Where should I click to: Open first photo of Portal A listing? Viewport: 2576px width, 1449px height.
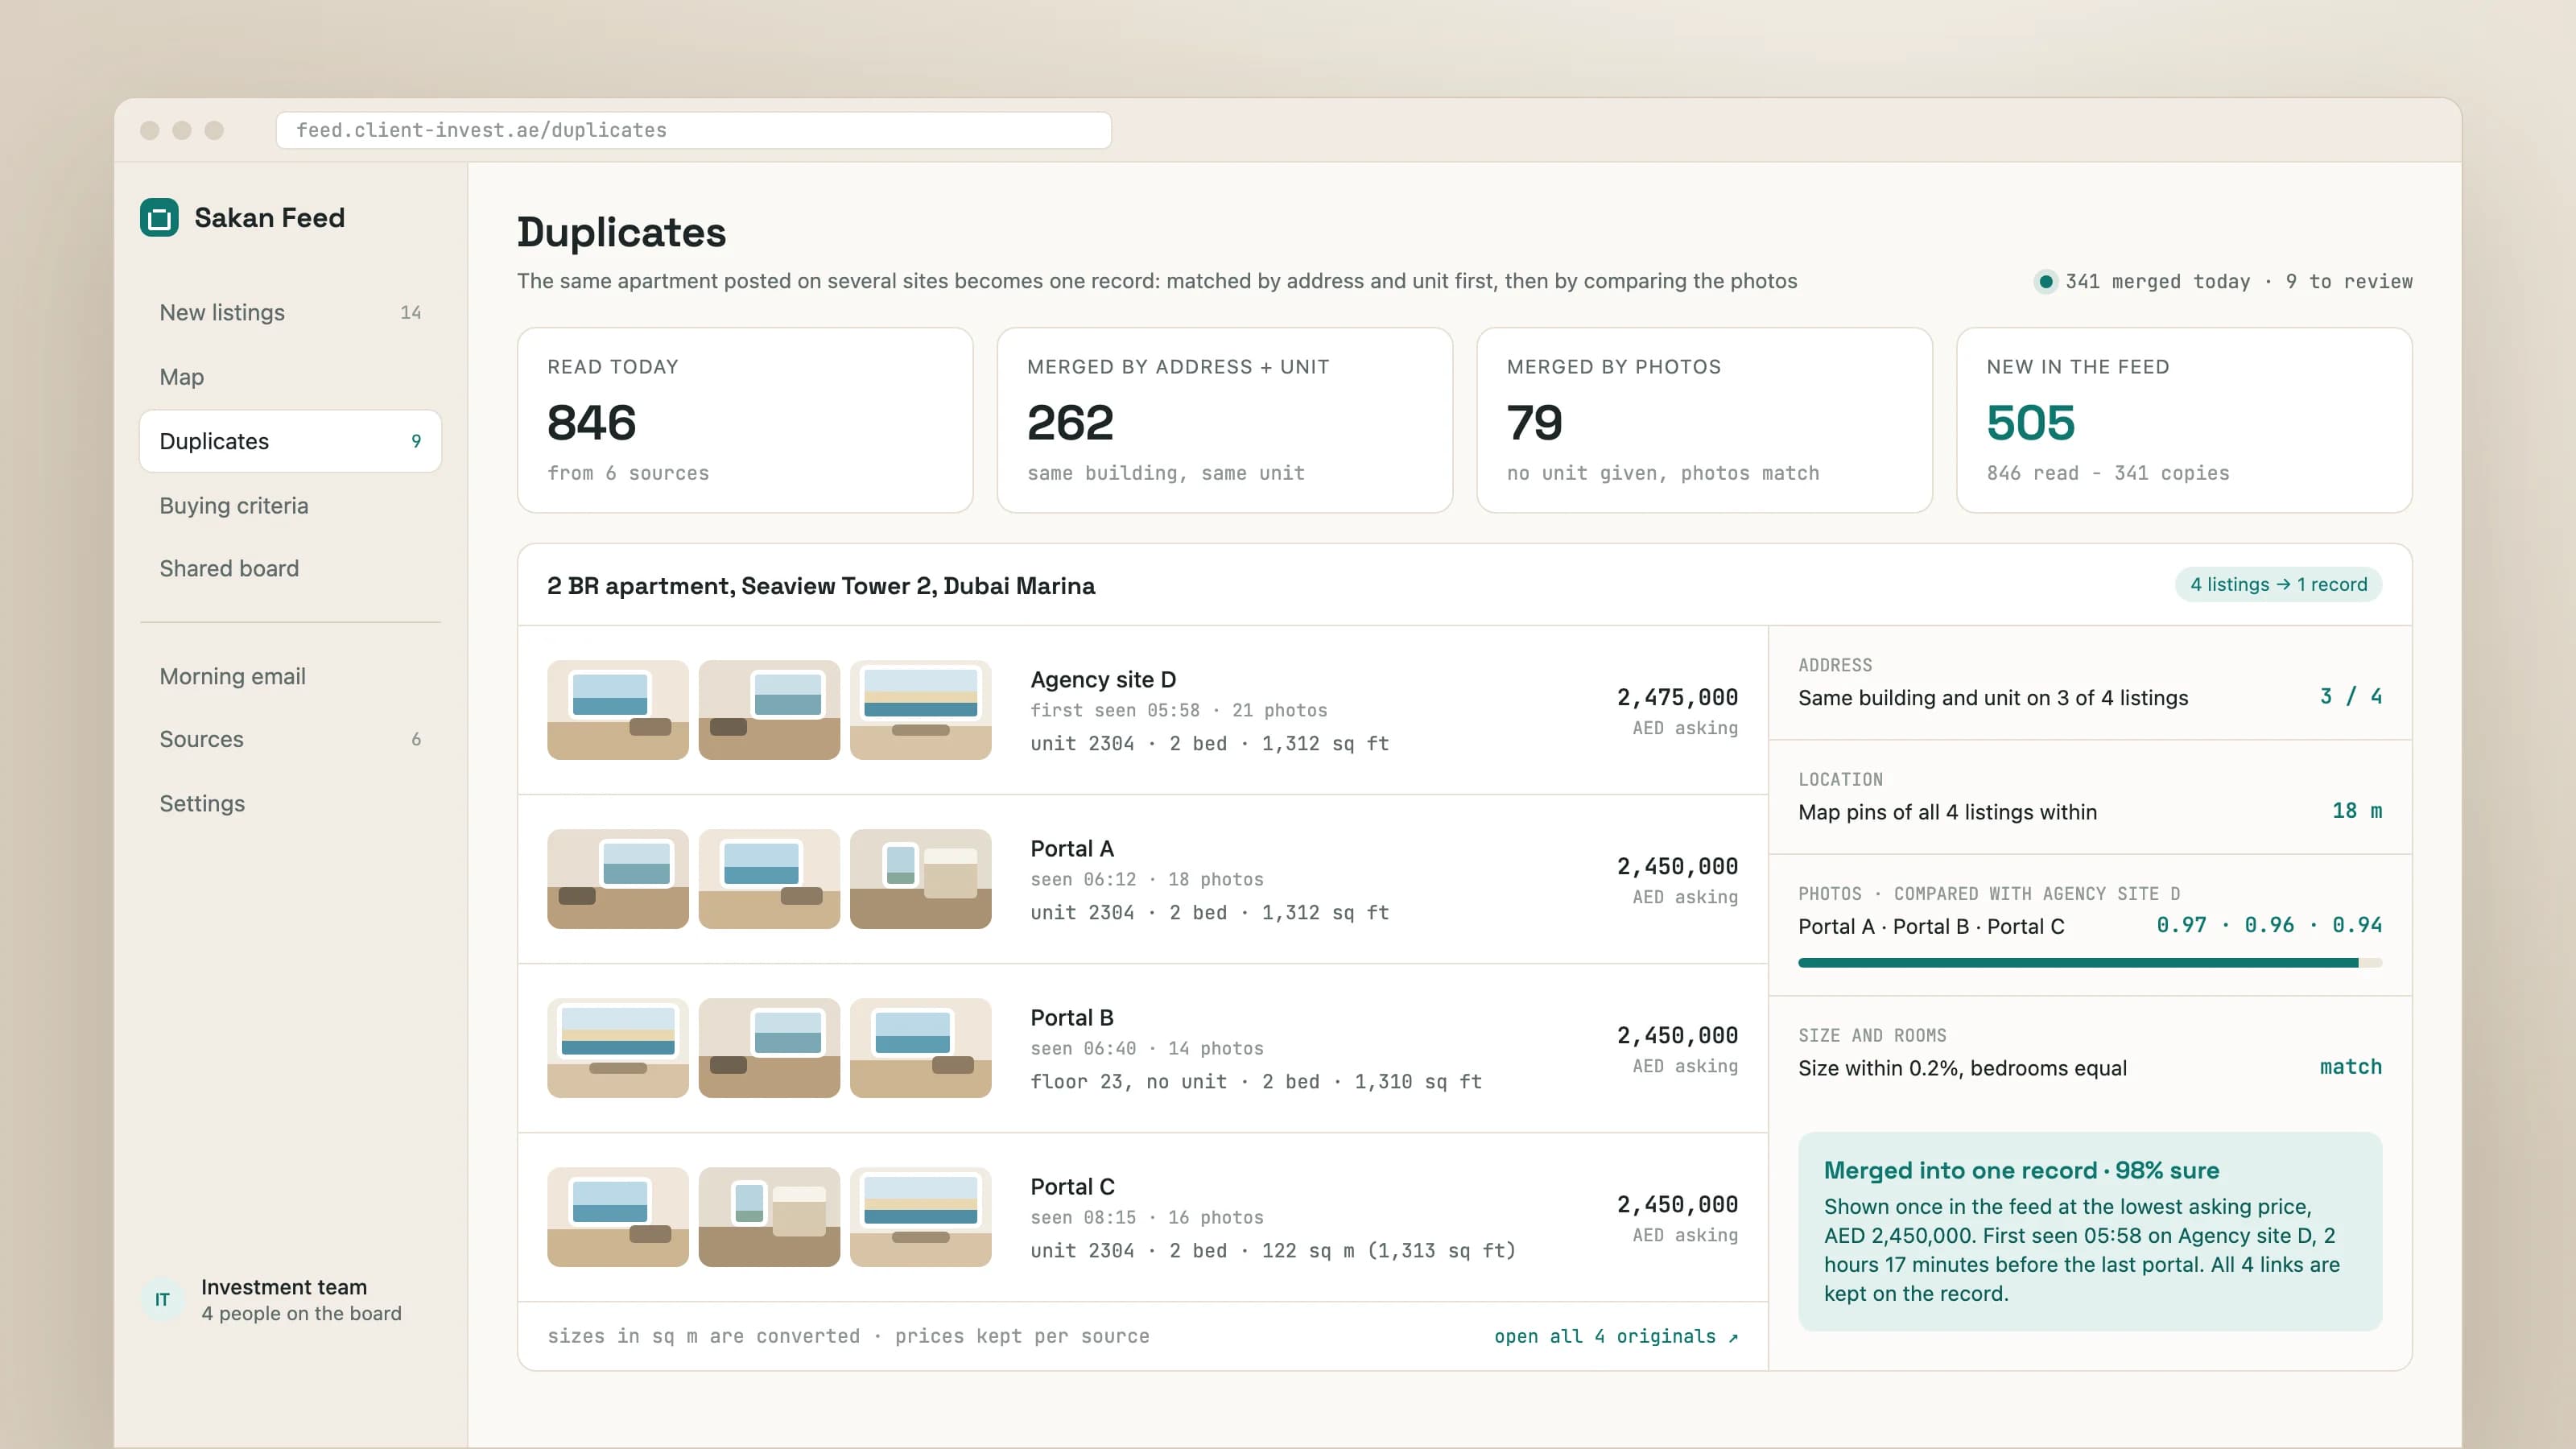[618, 879]
